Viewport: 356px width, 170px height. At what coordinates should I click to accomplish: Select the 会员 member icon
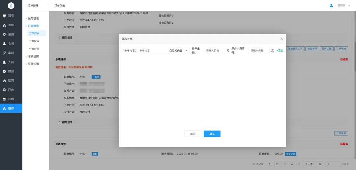4,43
